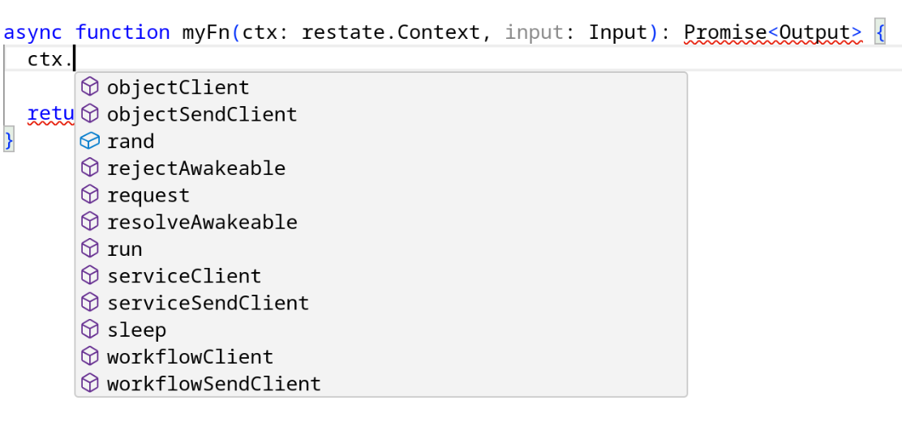Select the workflowSendClient suggestion

(x=213, y=384)
